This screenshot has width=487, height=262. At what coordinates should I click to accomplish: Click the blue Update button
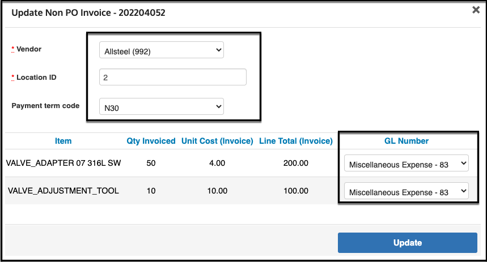coord(408,243)
